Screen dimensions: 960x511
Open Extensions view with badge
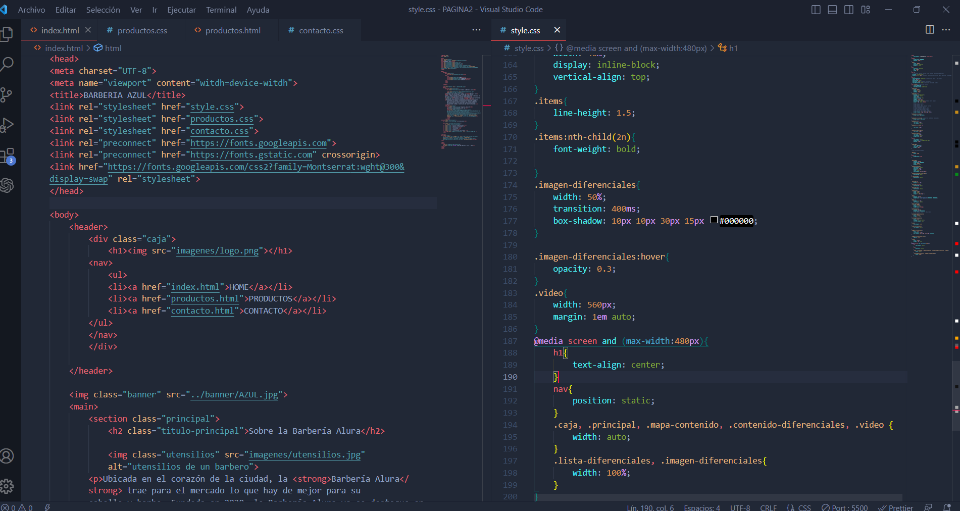point(7,156)
